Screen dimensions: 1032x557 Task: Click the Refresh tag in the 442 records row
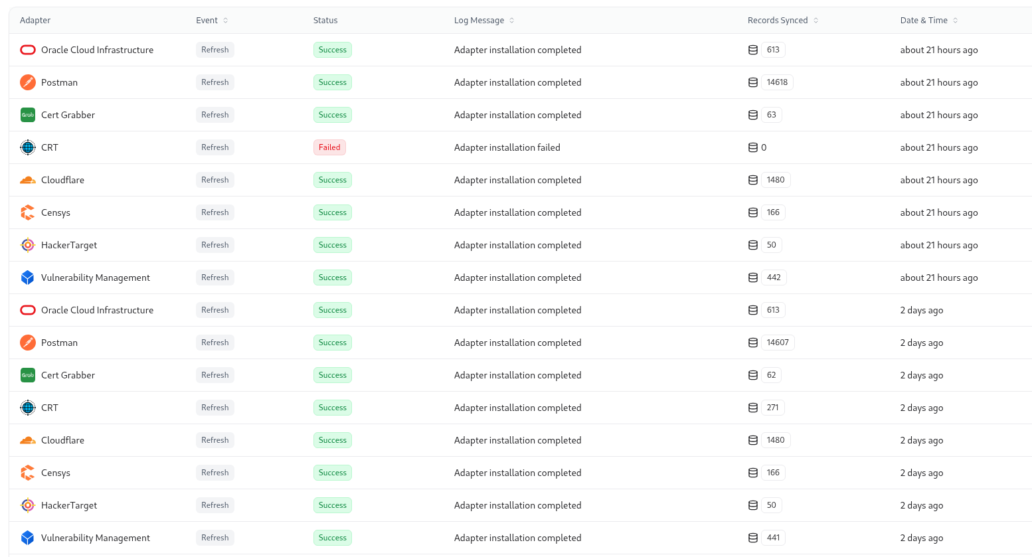(x=215, y=278)
